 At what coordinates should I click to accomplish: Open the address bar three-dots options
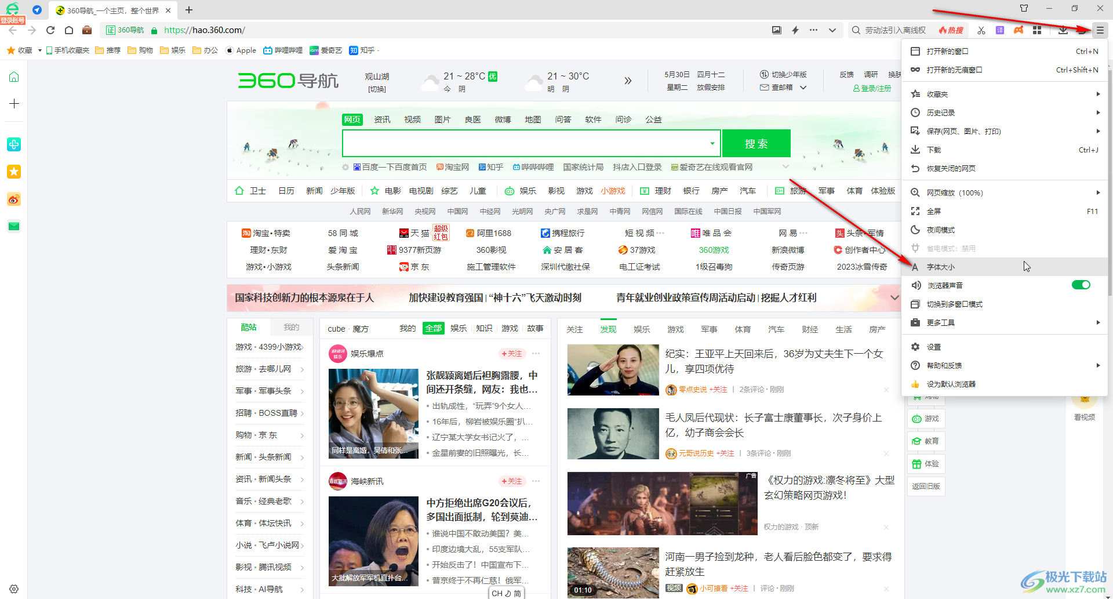814,30
